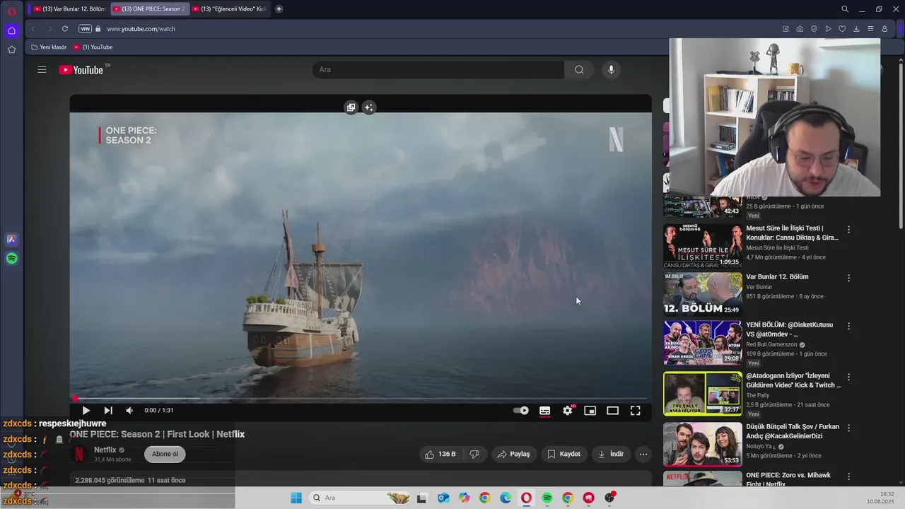The width and height of the screenshot is (905, 509).
Task: Dislike the One Piece video
Action: (x=474, y=454)
